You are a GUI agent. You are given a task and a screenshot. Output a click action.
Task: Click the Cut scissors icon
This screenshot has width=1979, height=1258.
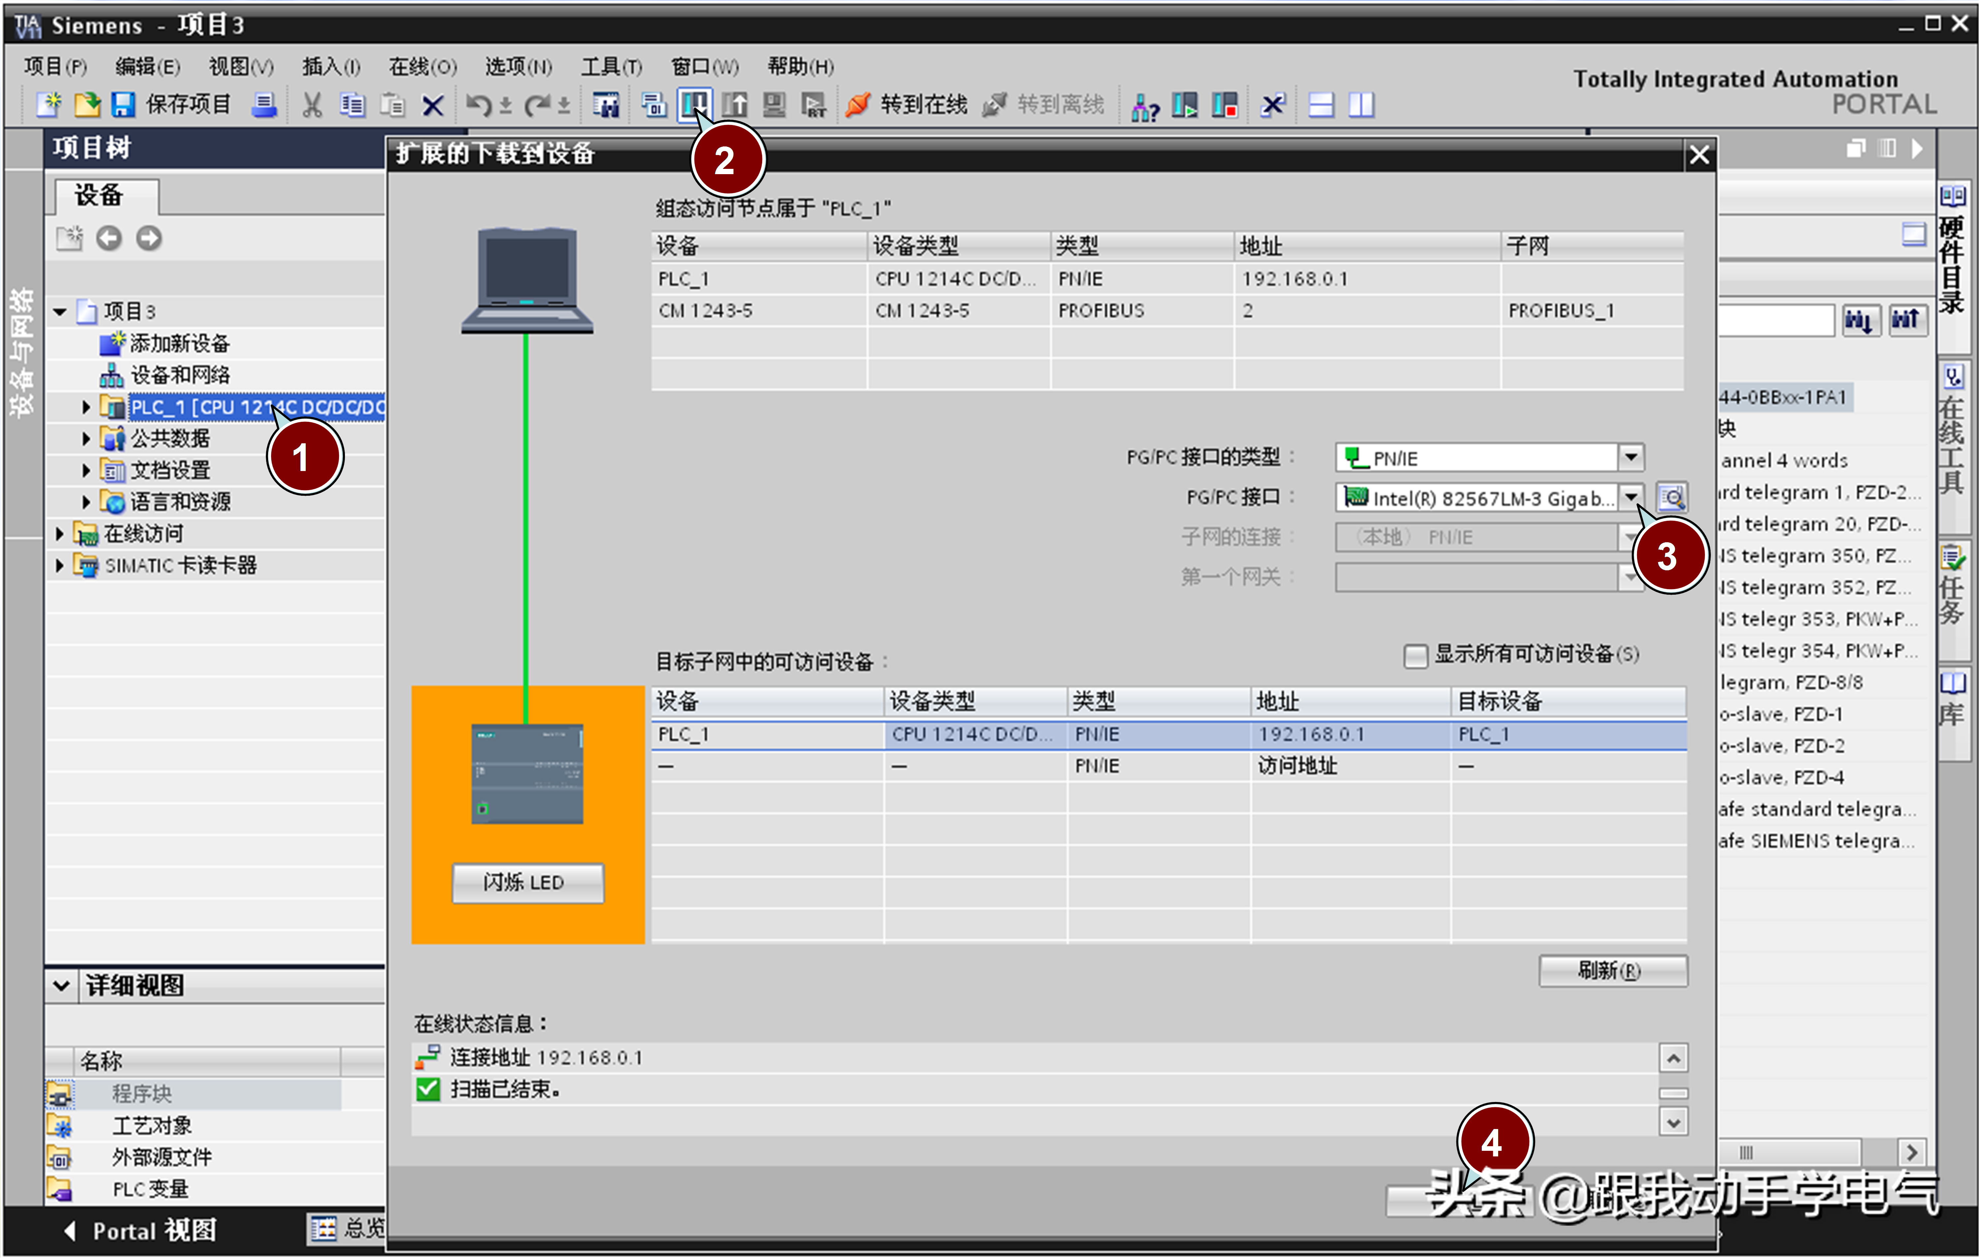coord(312,105)
